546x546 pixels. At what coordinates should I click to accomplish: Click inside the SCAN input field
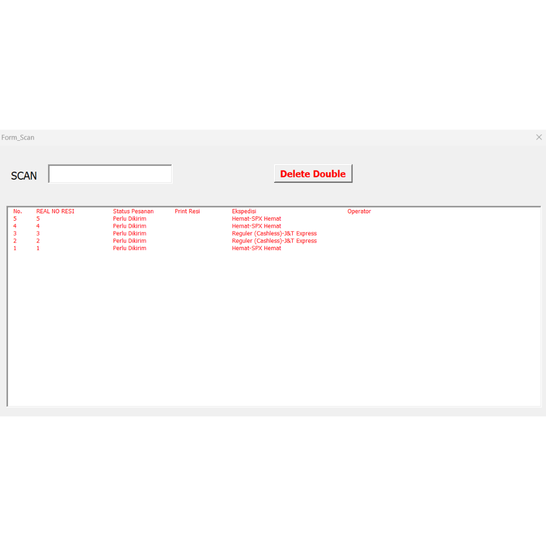[110, 173]
